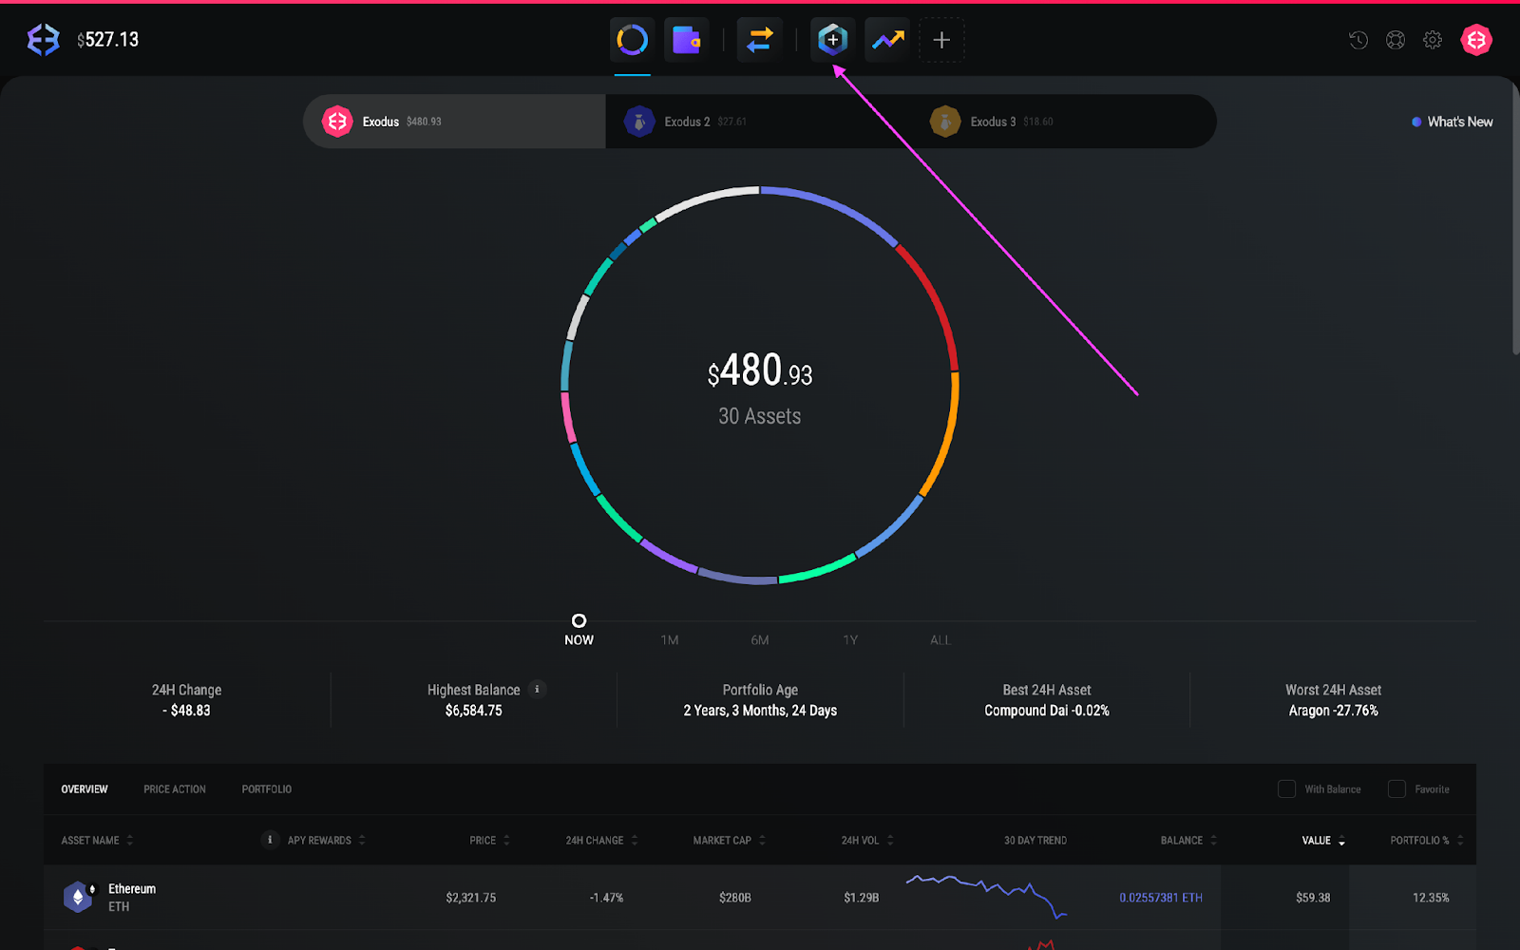Click the $480.93 portfolio value
Viewport: 1520px width, 950px height.
[x=760, y=370]
